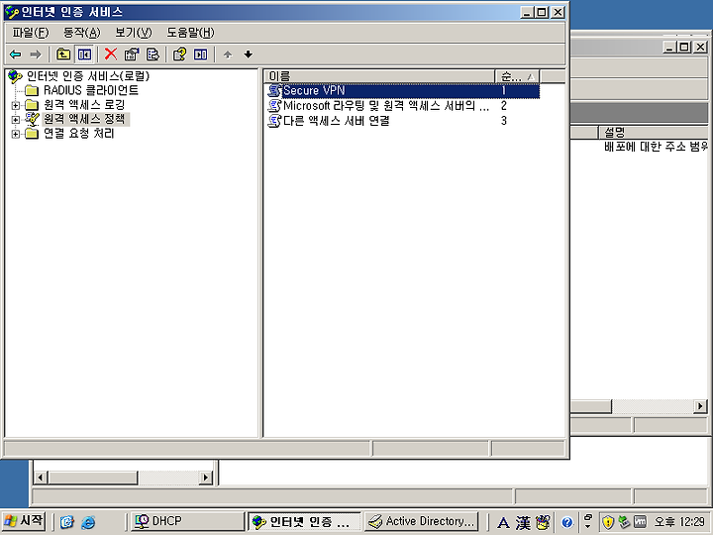Click the Move Up arrow icon
Image resolution: width=713 pixels, height=535 pixels.
(x=228, y=55)
